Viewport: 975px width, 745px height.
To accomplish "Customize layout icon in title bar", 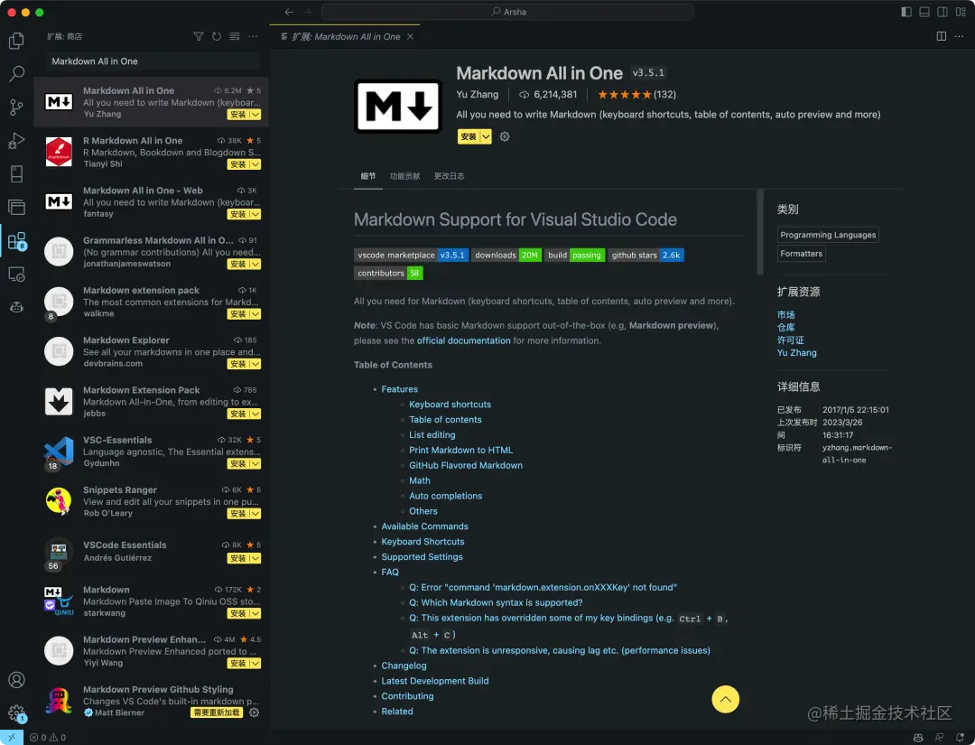I will pos(961,12).
